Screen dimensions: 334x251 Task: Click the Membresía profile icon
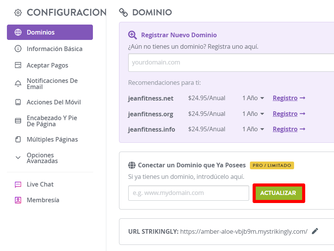[x=18, y=200]
